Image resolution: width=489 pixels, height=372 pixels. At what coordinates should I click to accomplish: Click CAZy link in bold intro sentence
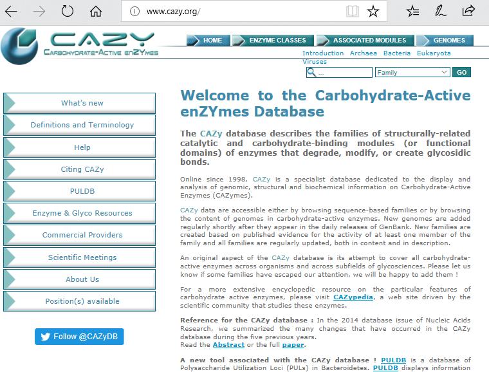211,134
